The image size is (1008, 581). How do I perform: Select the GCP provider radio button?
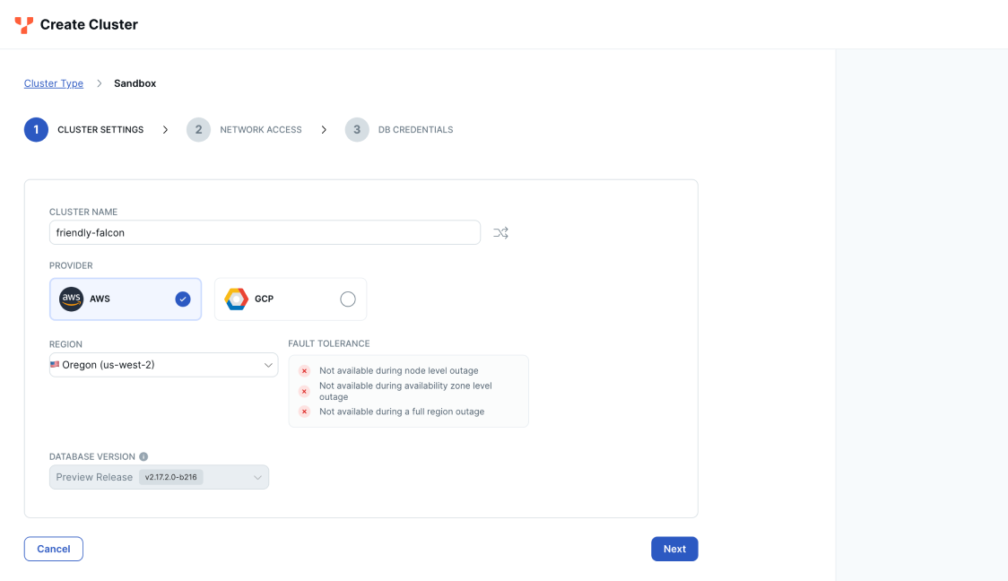pyautogui.click(x=348, y=299)
